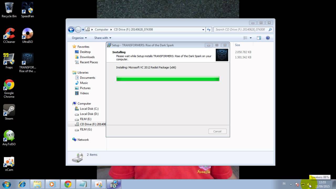Open the Videos library
The height and width of the screenshot is (189, 336).
[84, 93]
